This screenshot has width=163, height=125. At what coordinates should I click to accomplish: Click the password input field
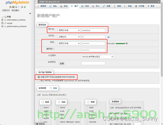point(93,43)
